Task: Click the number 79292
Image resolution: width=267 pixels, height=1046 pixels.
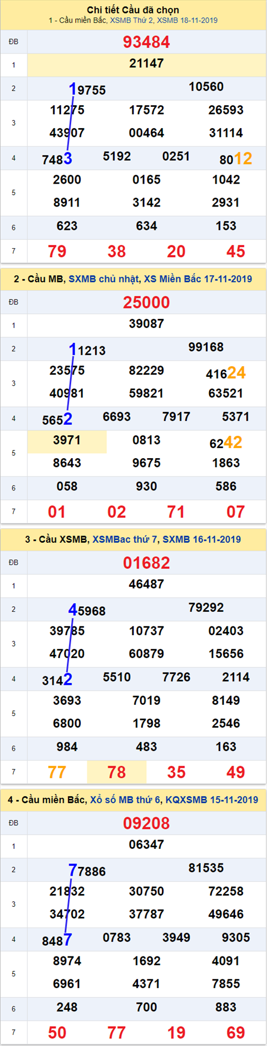Action: [x=206, y=608]
